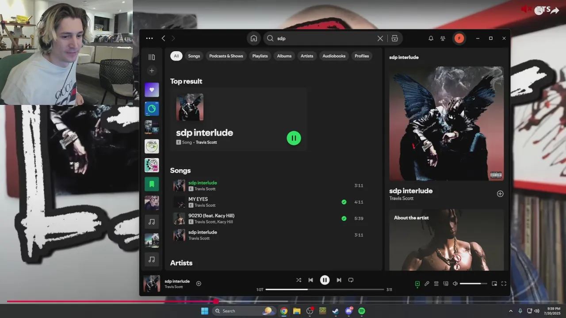Screen dimensions: 566x318
Task: Enter full screen player mode
Action: [504, 284]
